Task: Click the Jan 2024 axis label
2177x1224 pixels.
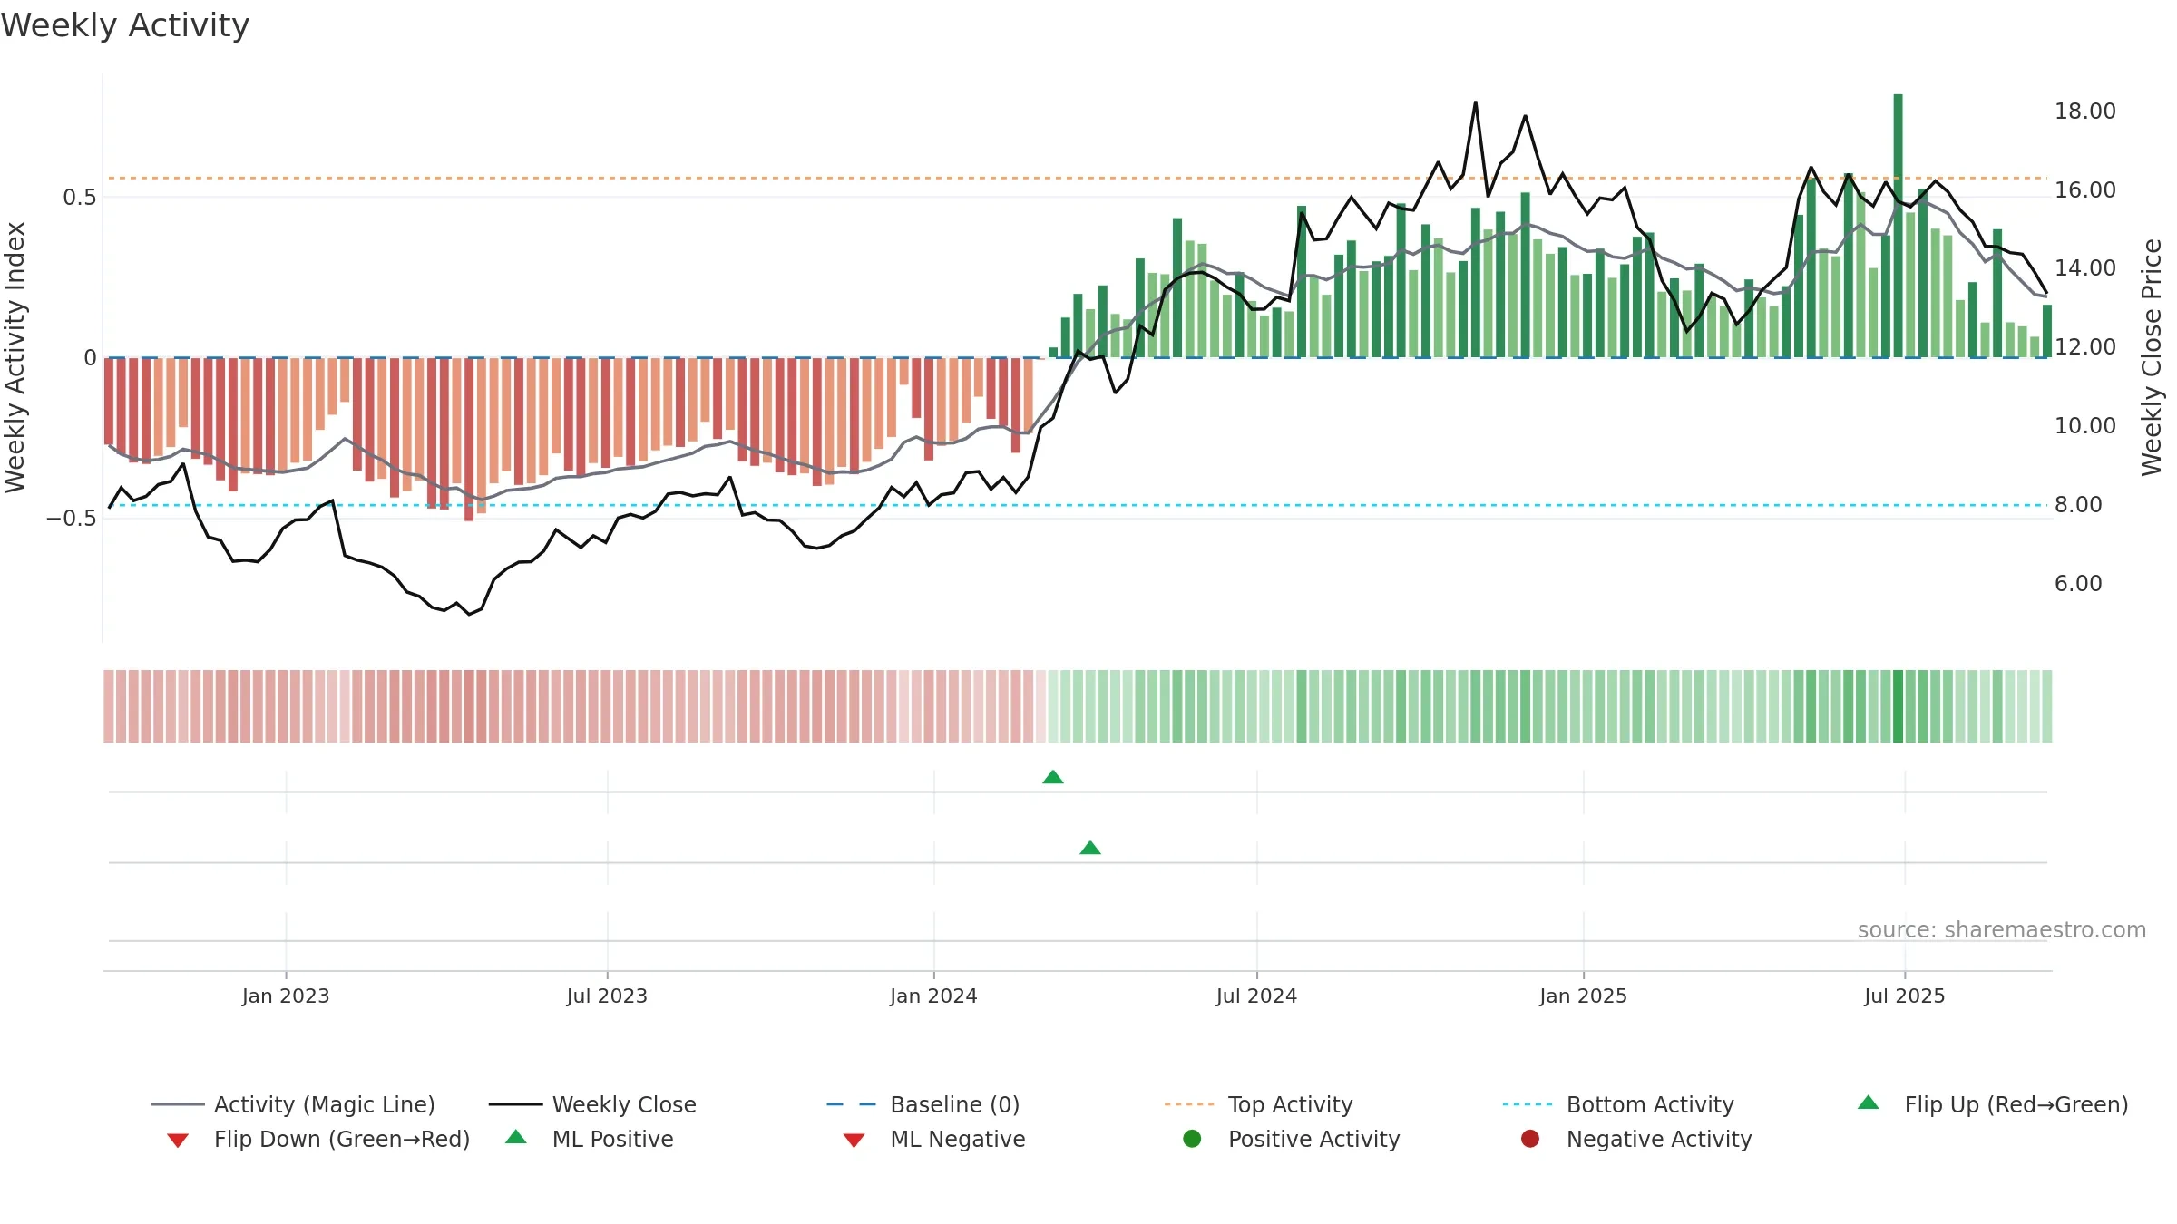Action: click(933, 996)
